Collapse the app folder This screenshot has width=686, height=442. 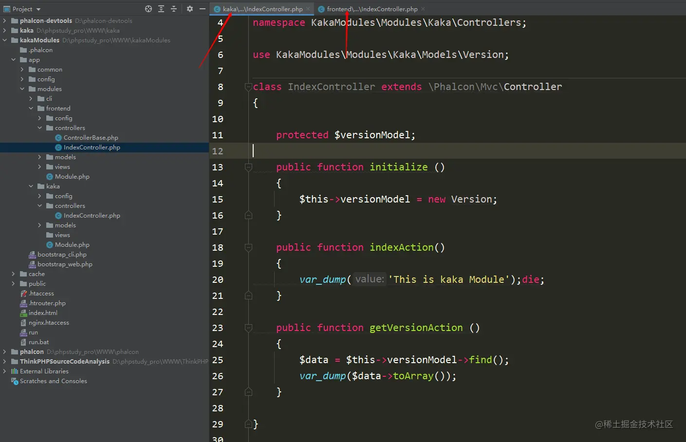pyautogui.click(x=14, y=59)
